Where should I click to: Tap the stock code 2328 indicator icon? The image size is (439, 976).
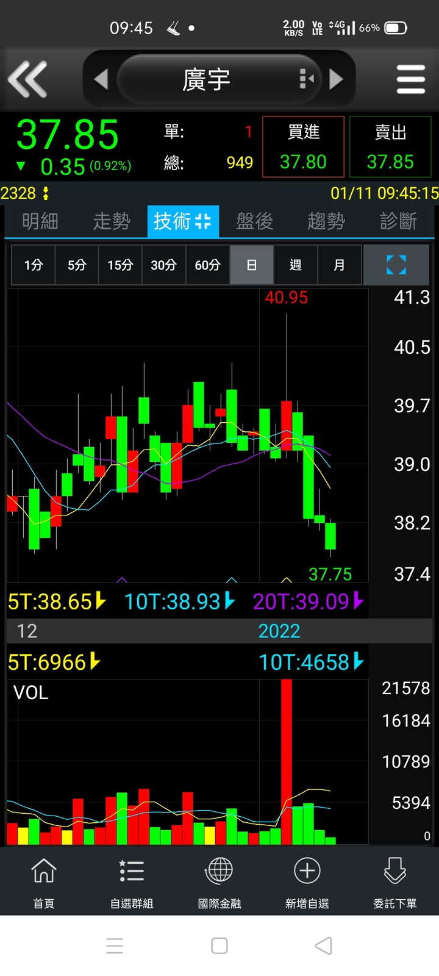(x=45, y=193)
